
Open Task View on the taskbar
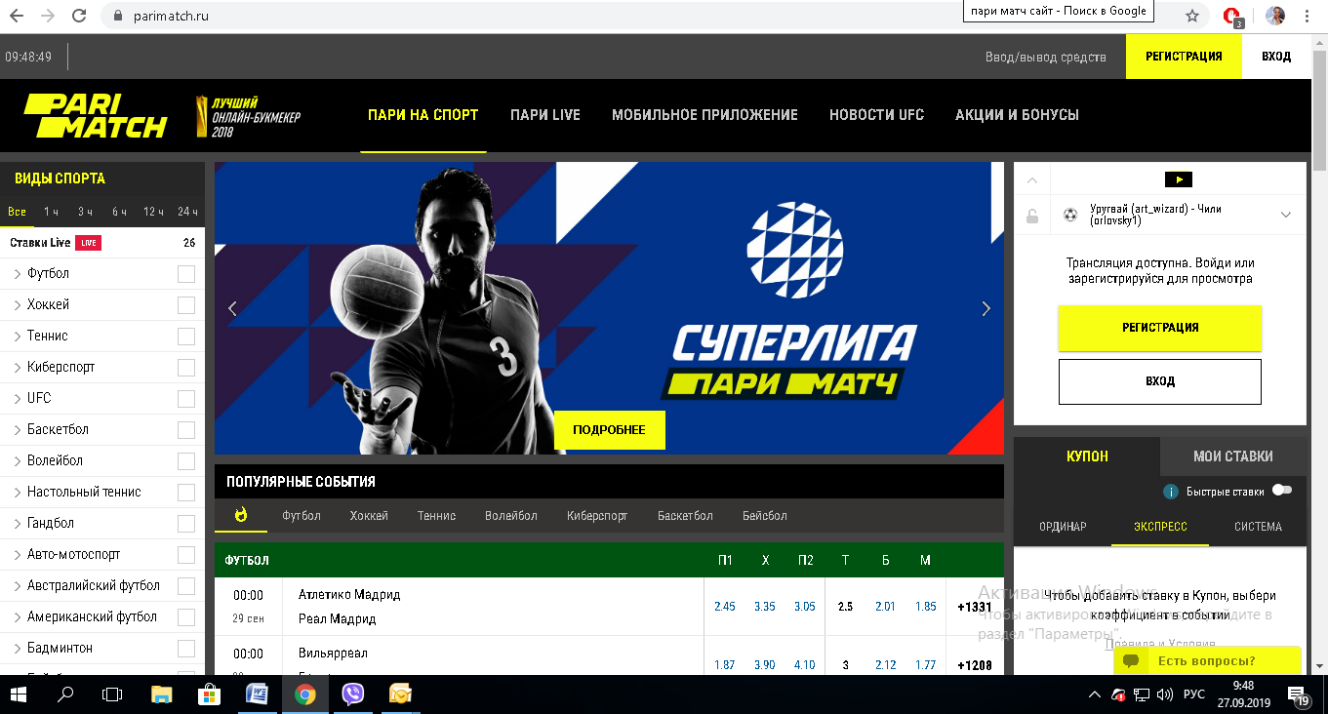[x=113, y=694]
